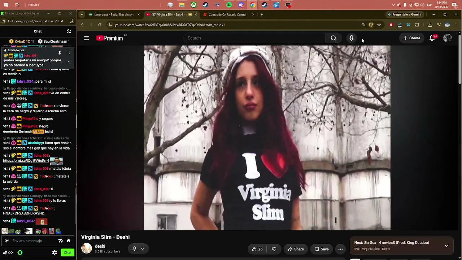Expand the Next up mix panel
Screen dimensions: 462x260
coord(446,246)
